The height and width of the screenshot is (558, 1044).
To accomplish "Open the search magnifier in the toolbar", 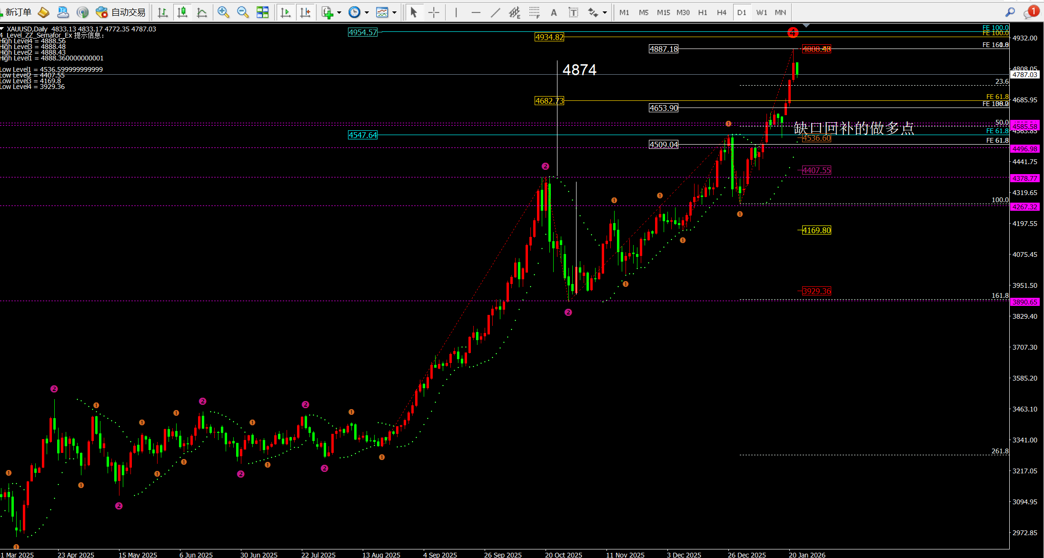I will pos(1010,12).
